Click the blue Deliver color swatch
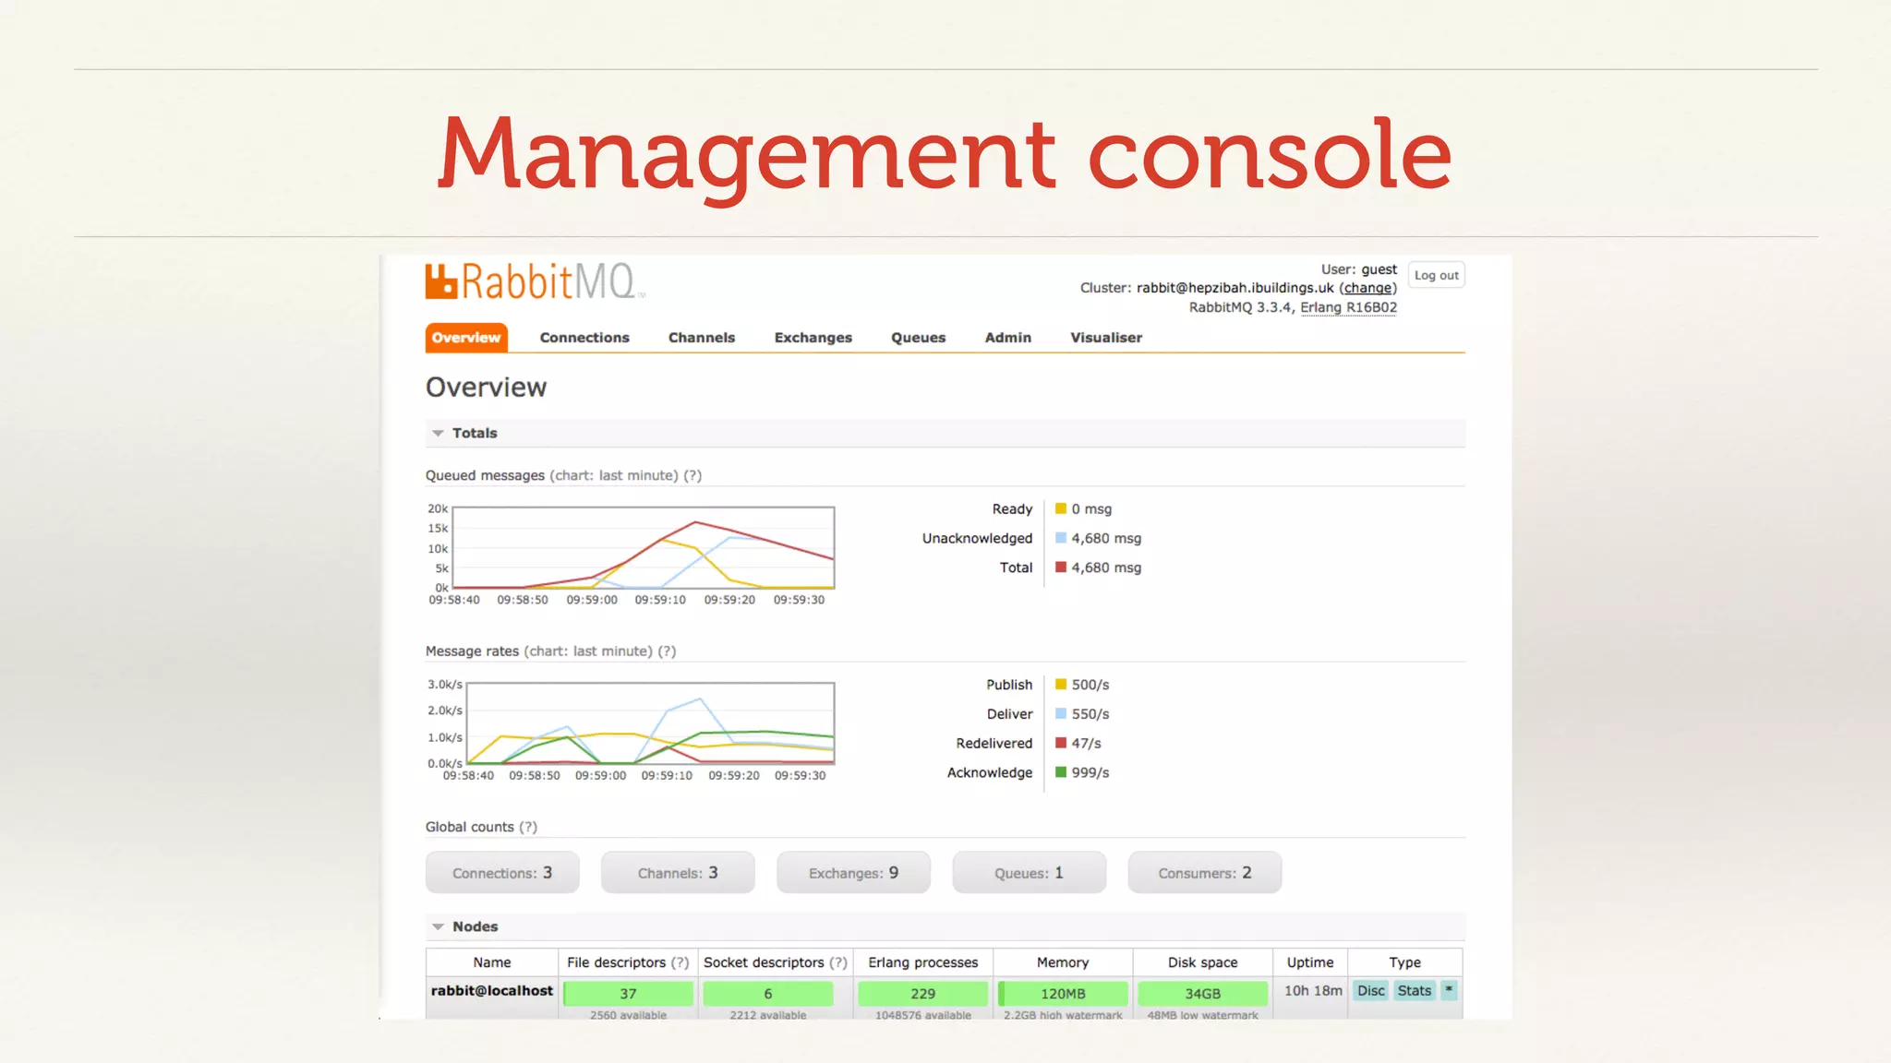 tap(1061, 714)
